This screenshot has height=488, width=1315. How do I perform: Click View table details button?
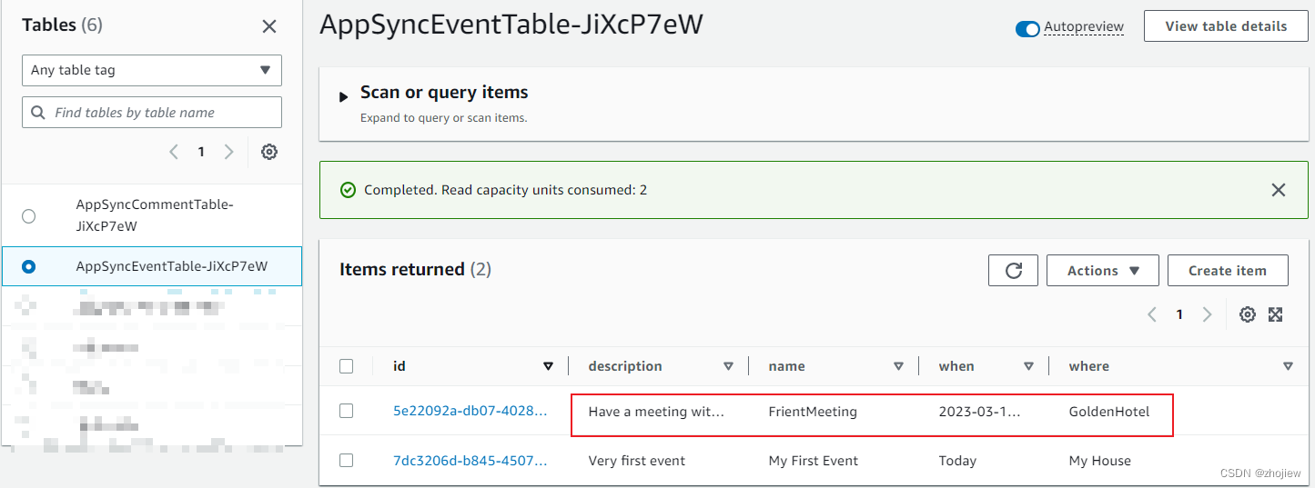click(1226, 26)
